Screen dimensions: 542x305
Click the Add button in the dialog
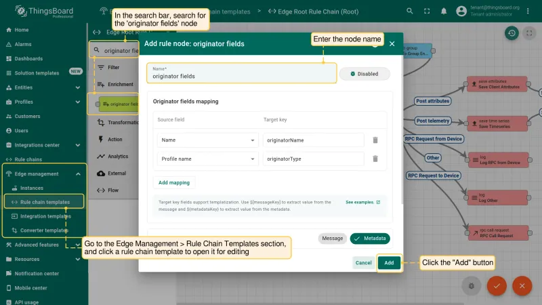pyautogui.click(x=389, y=263)
